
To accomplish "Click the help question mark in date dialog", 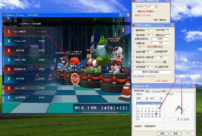I will pos(190,86).
